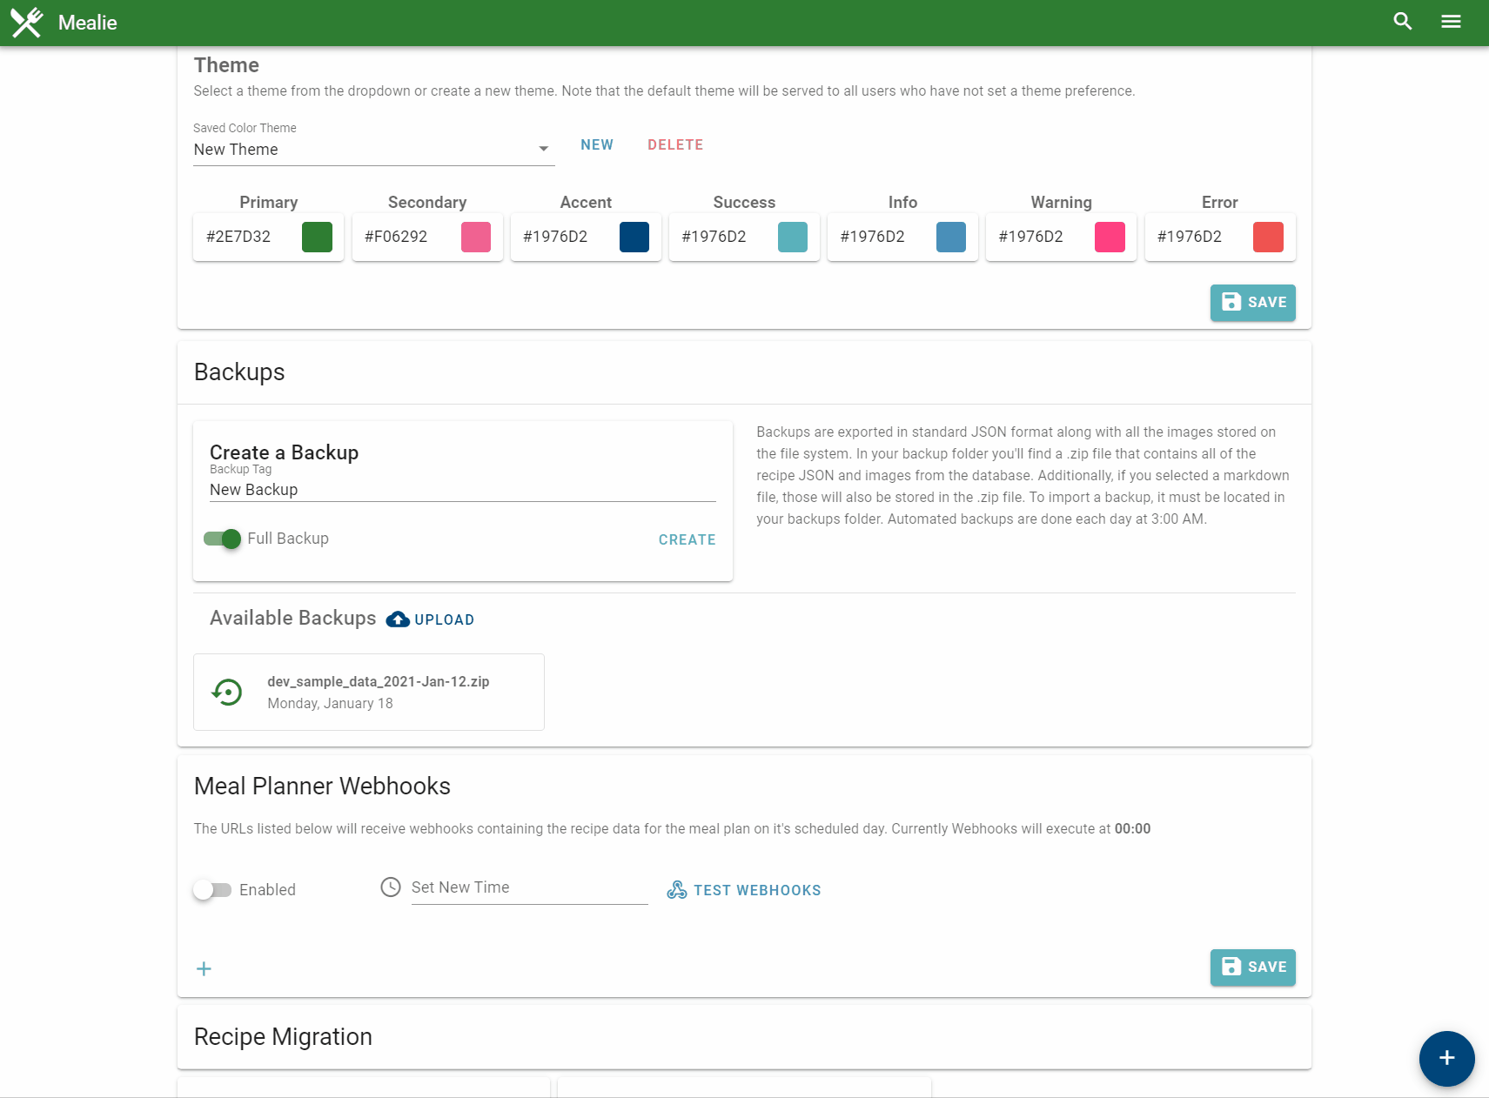Click the Backup Tag input field
Screen dimensions: 1489x1098
click(x=462, y=490)
